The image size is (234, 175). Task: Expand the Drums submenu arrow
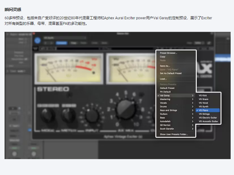click(x=193, y=106)
